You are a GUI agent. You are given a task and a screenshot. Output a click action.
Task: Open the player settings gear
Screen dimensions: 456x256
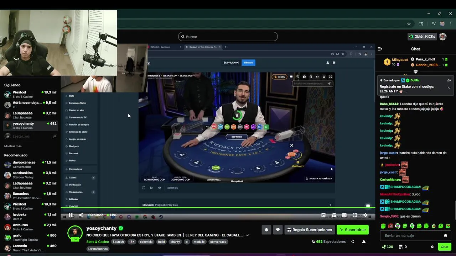pyautogui.click(x=365, y=215)
